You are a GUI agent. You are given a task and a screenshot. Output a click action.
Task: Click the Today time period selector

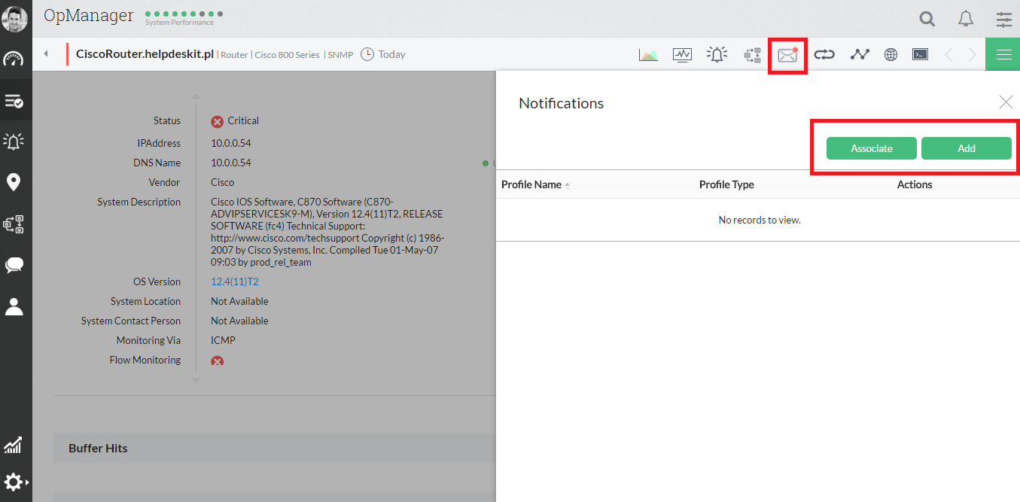[x=383, y=54]
